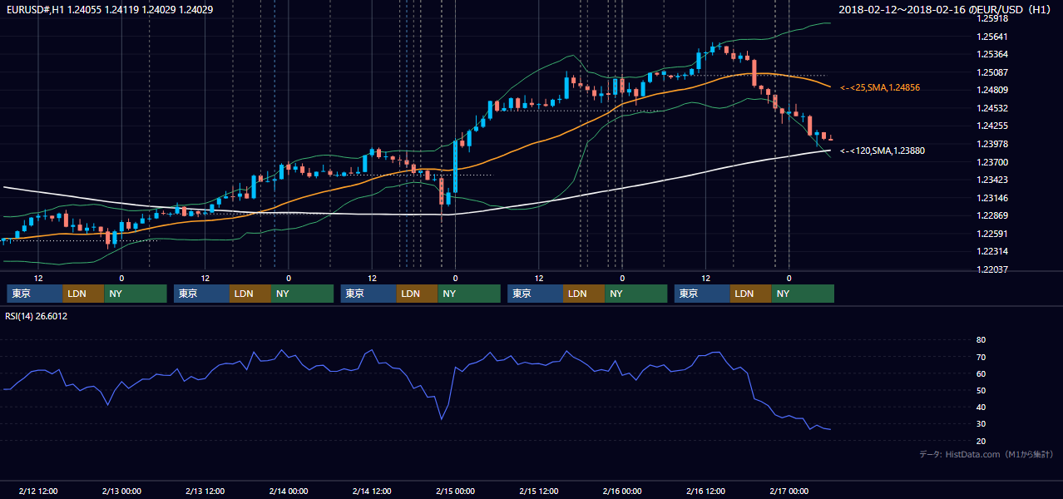Click price axis label 1.23146
Viewport: 1063px width, 499px height.
pos(992,198)
